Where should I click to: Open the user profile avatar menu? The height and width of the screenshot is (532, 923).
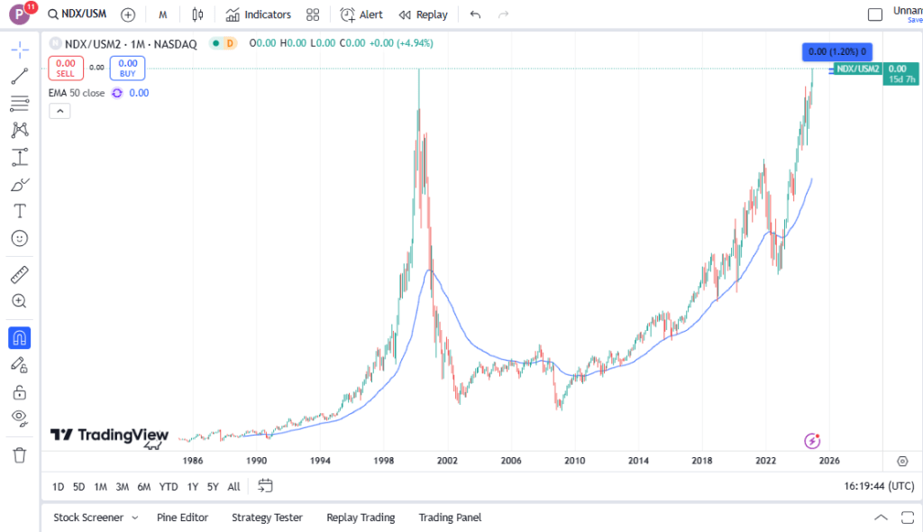pyautogui.click(x=20, y=14)
